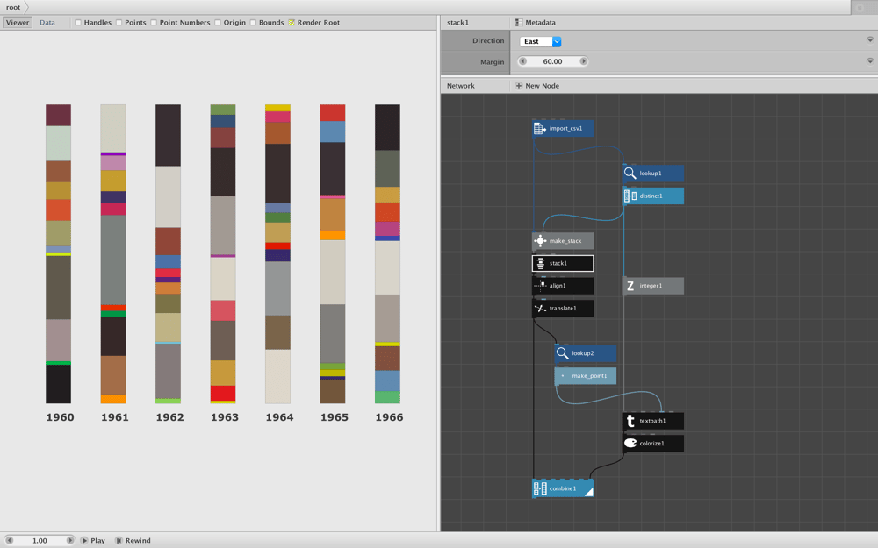Decrease the Margin value with left arrow
The image size is (878, 548).
pos(523,61)
